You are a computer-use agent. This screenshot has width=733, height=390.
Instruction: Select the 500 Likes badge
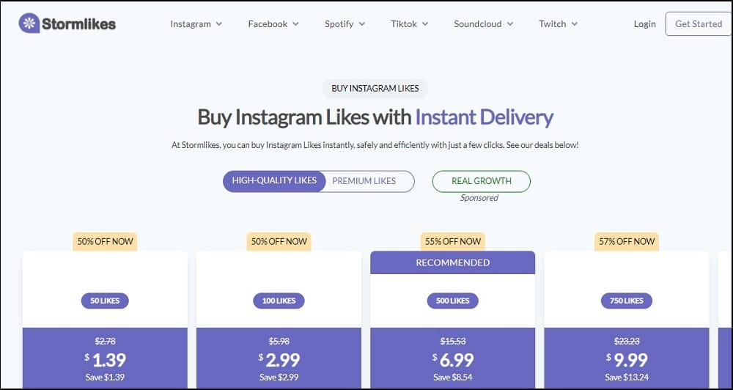click(x=452, y=301)
